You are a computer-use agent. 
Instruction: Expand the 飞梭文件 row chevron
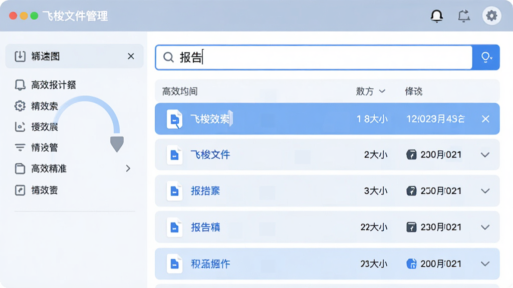click(x=485, y=155)
